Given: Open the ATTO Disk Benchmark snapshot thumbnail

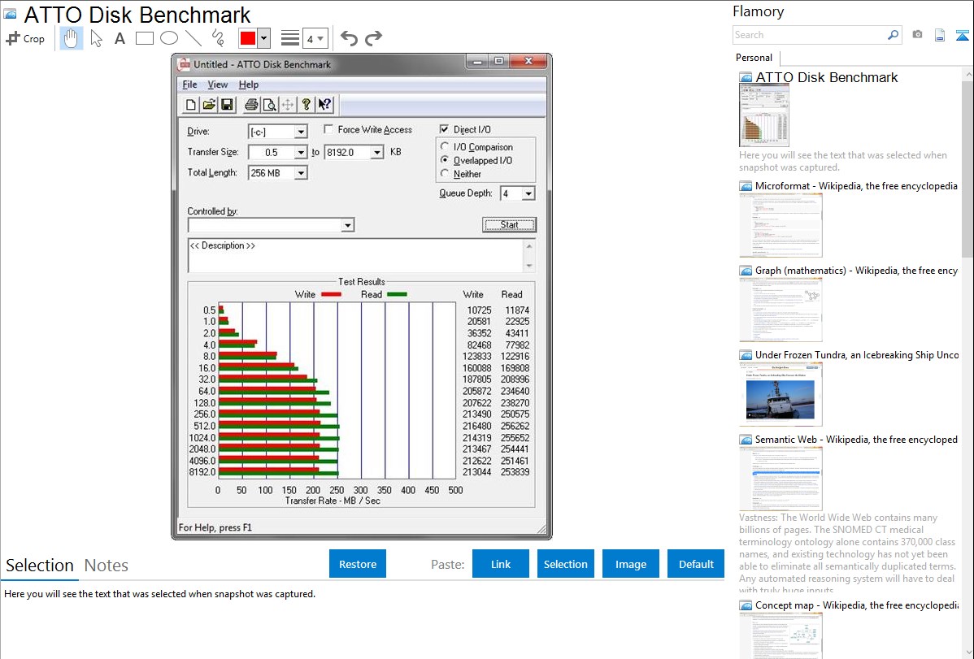Looking at the screenshot, I should [764, 115].
